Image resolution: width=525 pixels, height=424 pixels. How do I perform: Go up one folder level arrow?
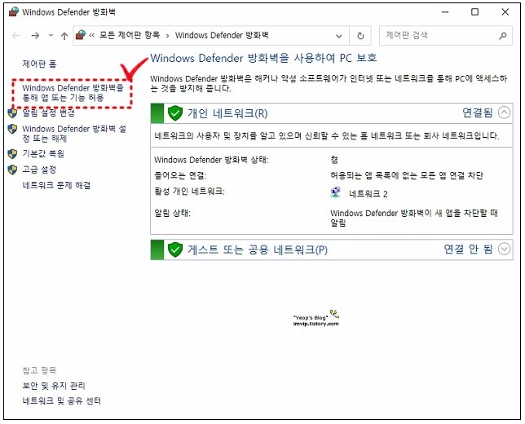tap(64, 36)
